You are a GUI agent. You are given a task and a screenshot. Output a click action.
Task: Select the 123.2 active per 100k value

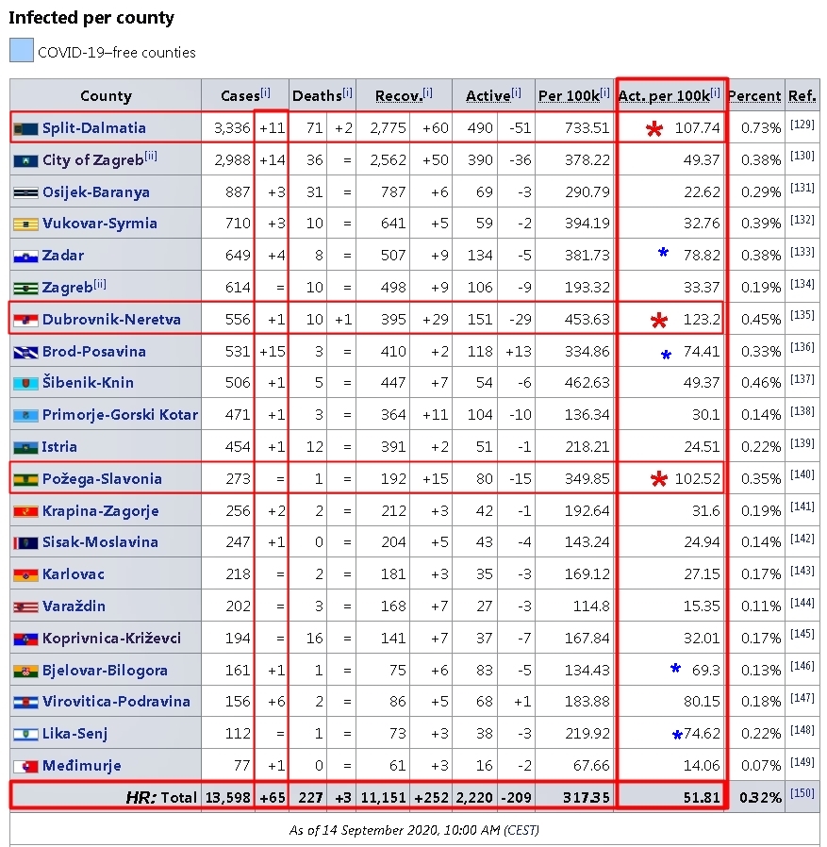(x=702, y=319)
